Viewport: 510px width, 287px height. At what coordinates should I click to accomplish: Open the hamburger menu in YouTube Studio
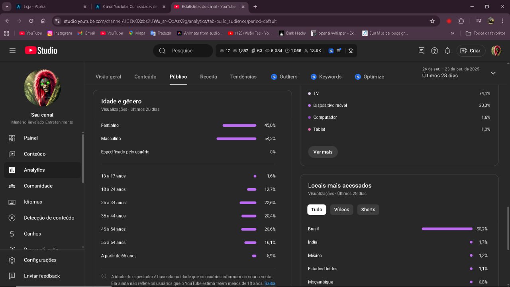pos(12,51)
